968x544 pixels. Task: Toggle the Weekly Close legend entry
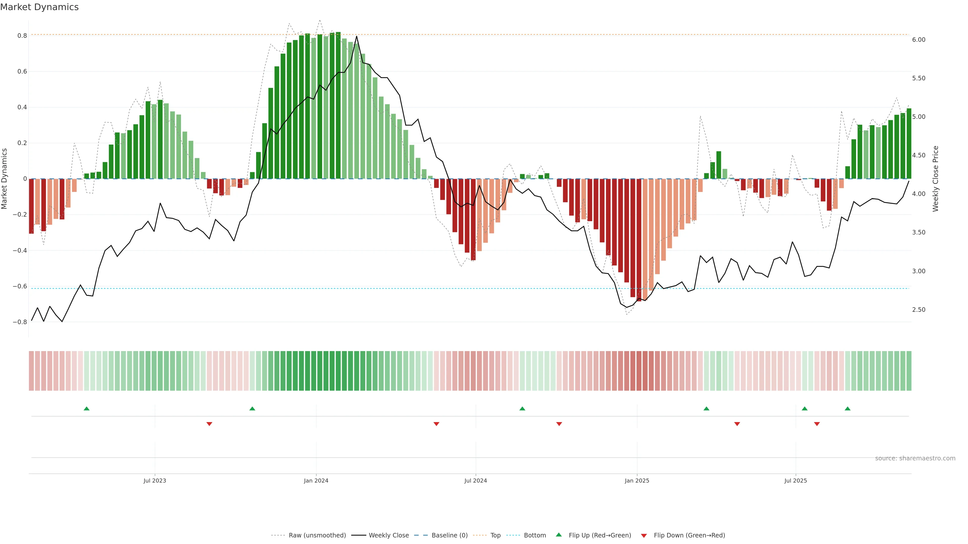pos(388,535)
